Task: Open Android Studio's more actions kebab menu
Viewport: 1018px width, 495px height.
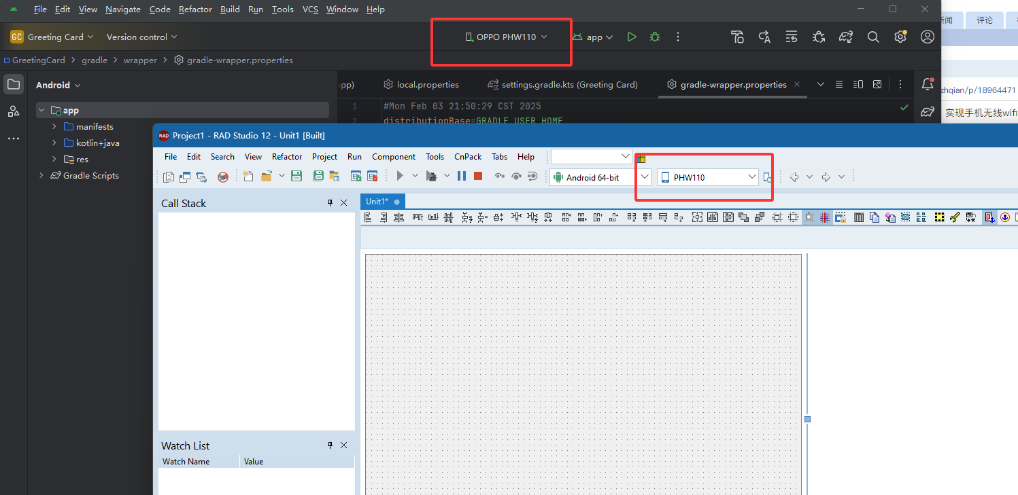Action: 678,37
